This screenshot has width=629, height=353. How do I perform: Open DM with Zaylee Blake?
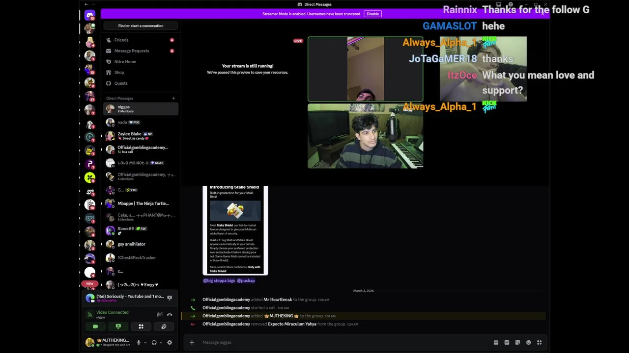tap(141, 136)
